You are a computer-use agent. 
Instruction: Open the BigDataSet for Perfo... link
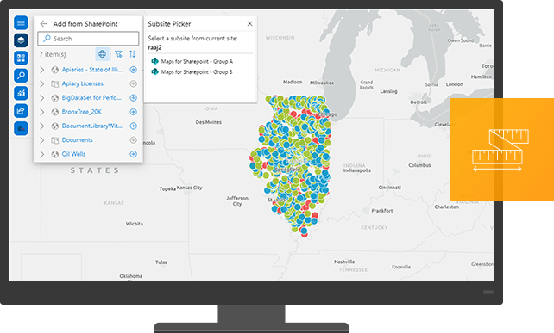point(91,97)
